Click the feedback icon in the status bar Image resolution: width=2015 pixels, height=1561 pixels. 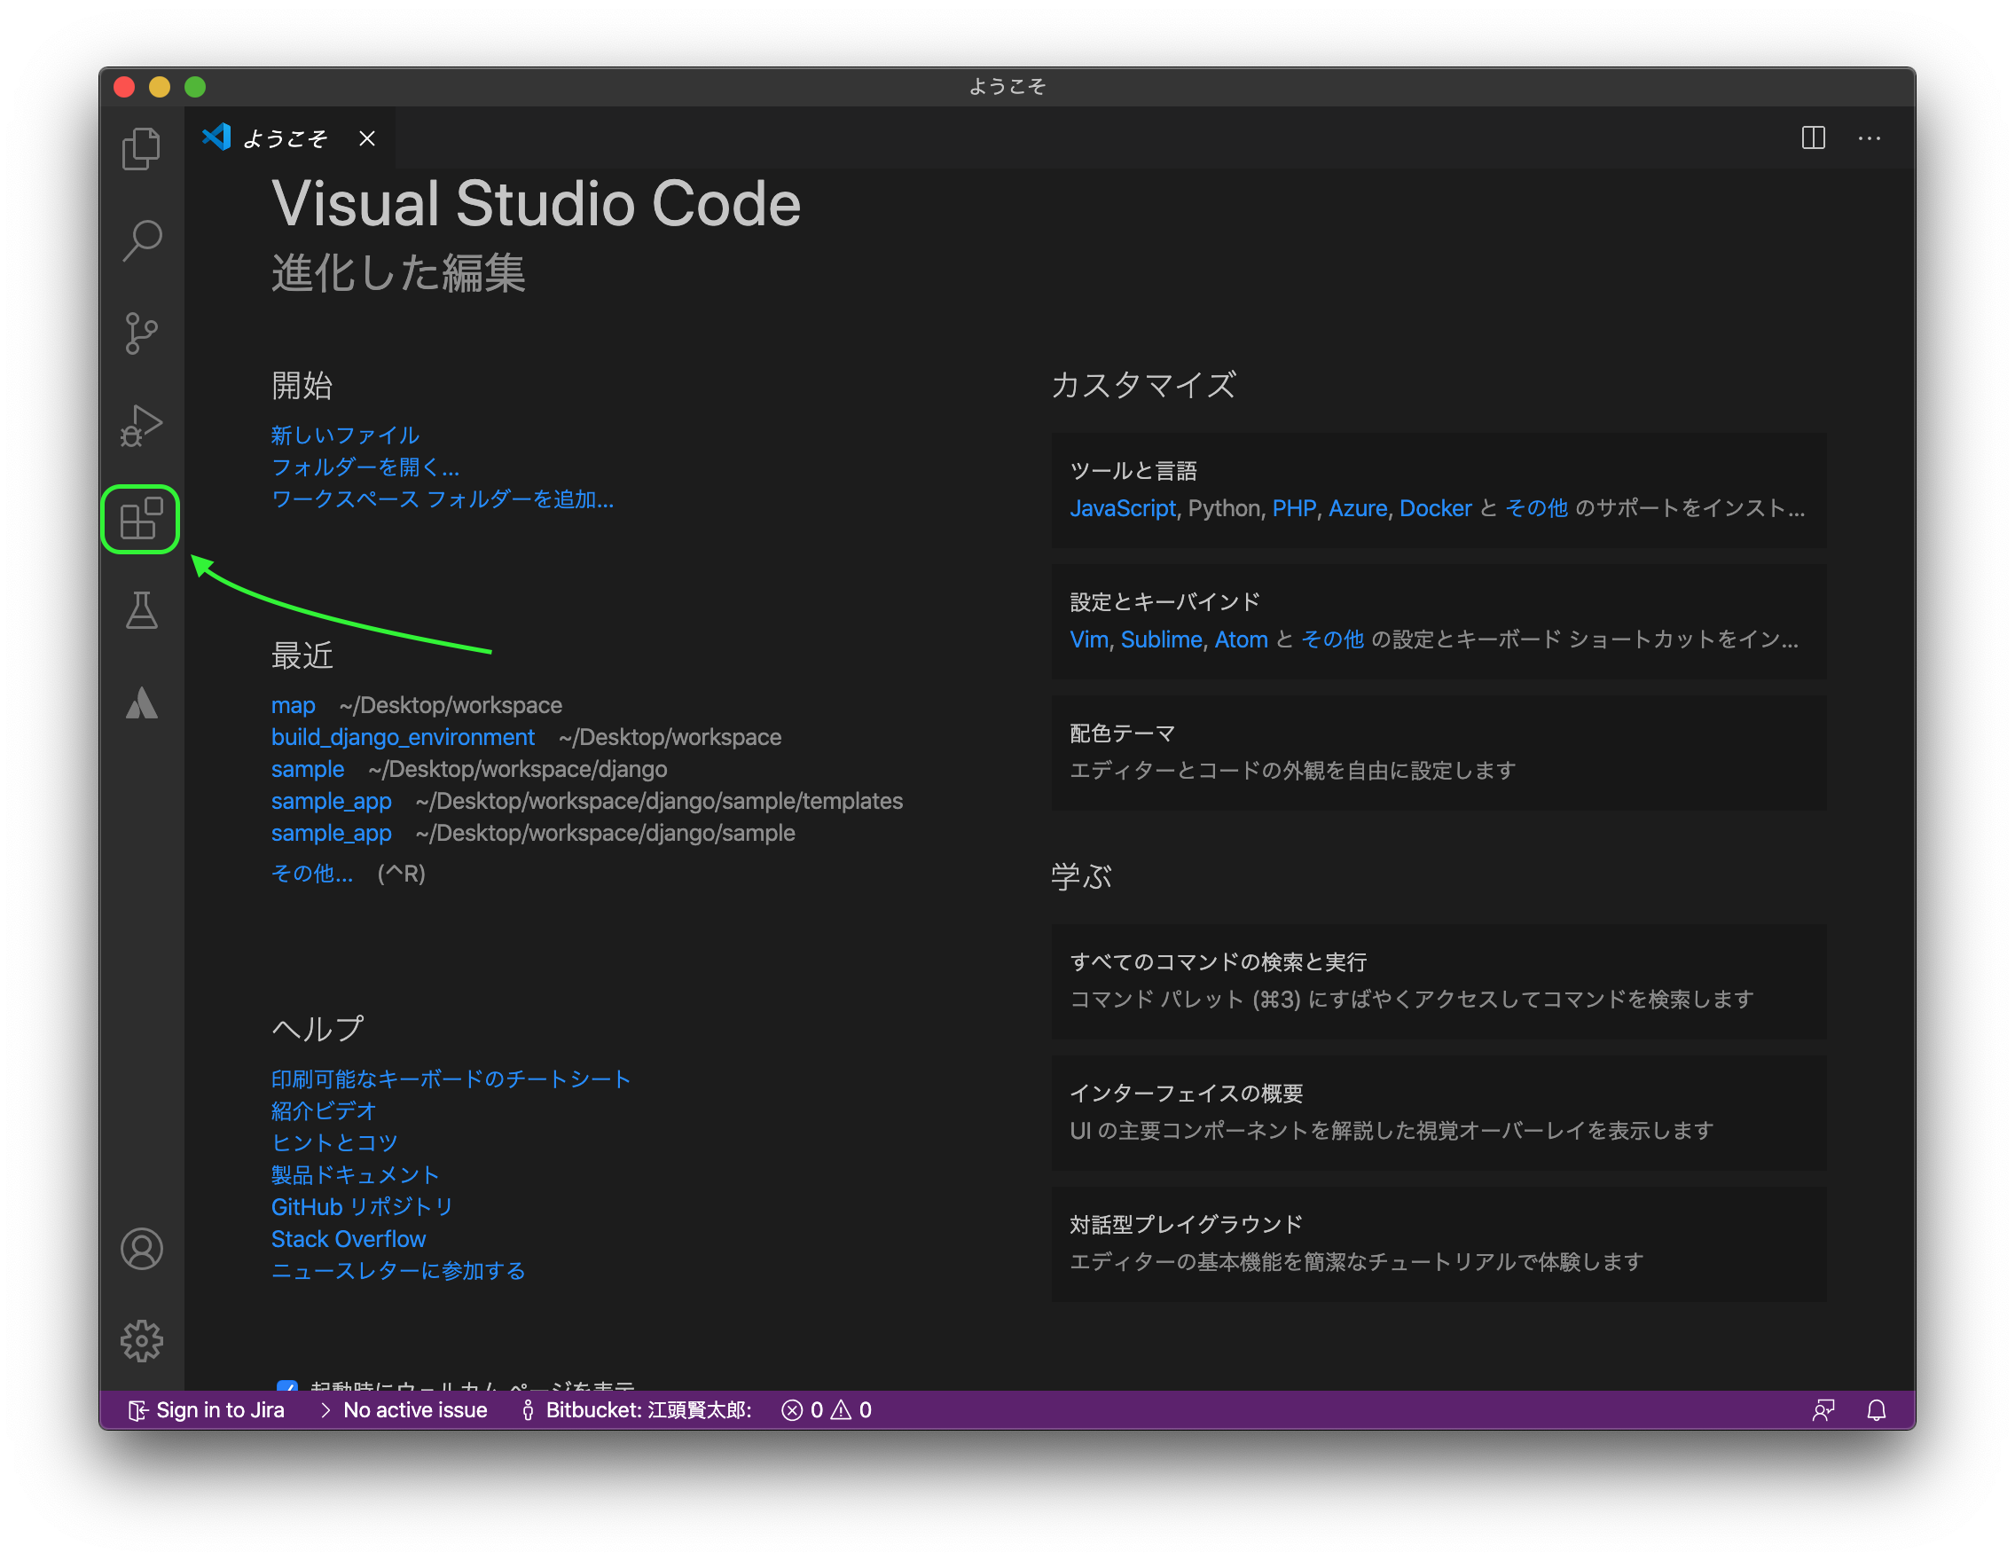click(x=1824, y=1409)
